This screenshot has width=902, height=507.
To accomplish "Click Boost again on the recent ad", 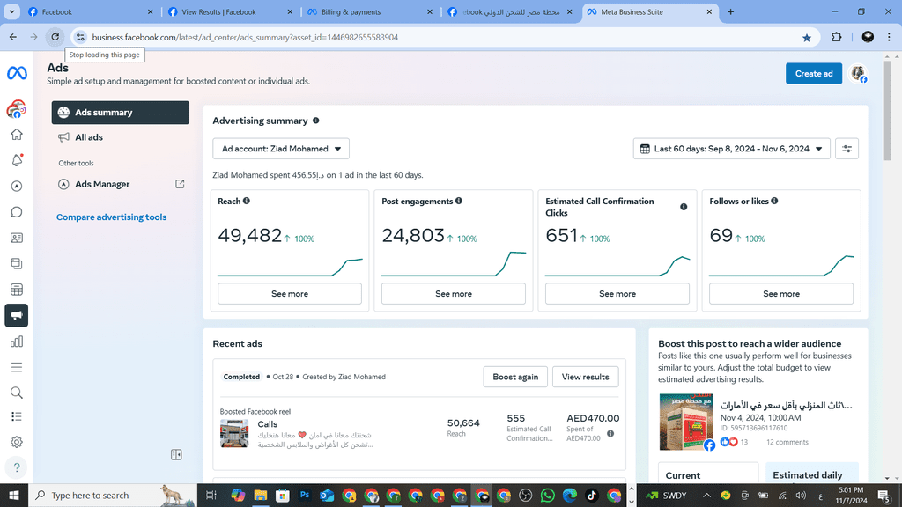I will click(515, 377).
